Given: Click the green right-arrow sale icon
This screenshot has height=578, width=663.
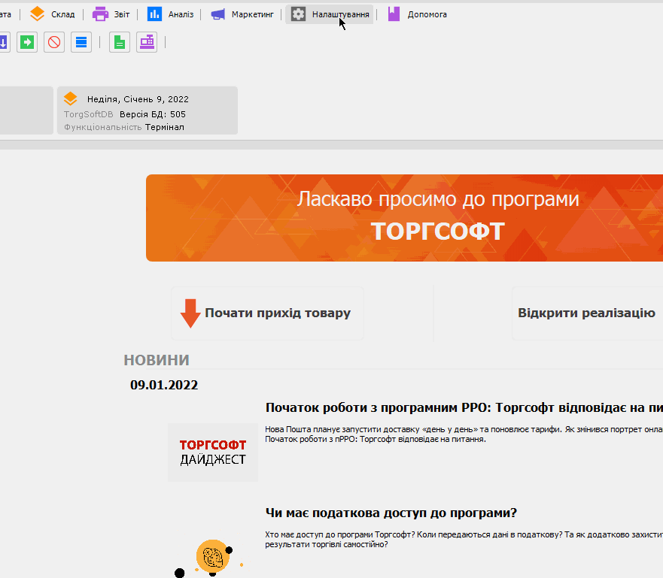Looking at the screenshot, I should (x=26, y=42).
